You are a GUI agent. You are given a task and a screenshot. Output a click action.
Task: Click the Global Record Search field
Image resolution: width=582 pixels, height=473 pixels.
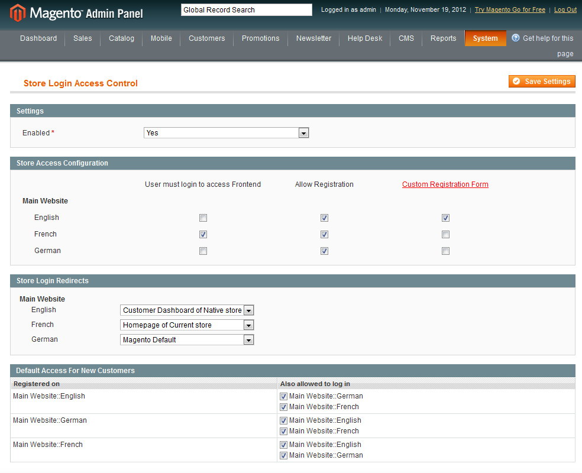(x=245, y=9)
